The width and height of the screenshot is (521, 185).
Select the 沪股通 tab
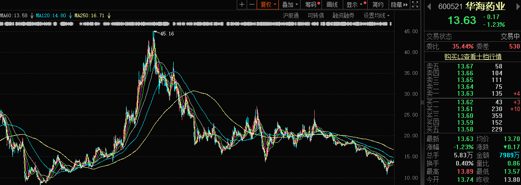pyautogui.click(x=291, y=15)
